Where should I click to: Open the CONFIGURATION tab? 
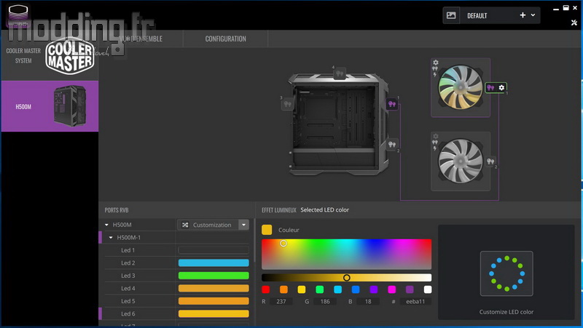(225, 39)
